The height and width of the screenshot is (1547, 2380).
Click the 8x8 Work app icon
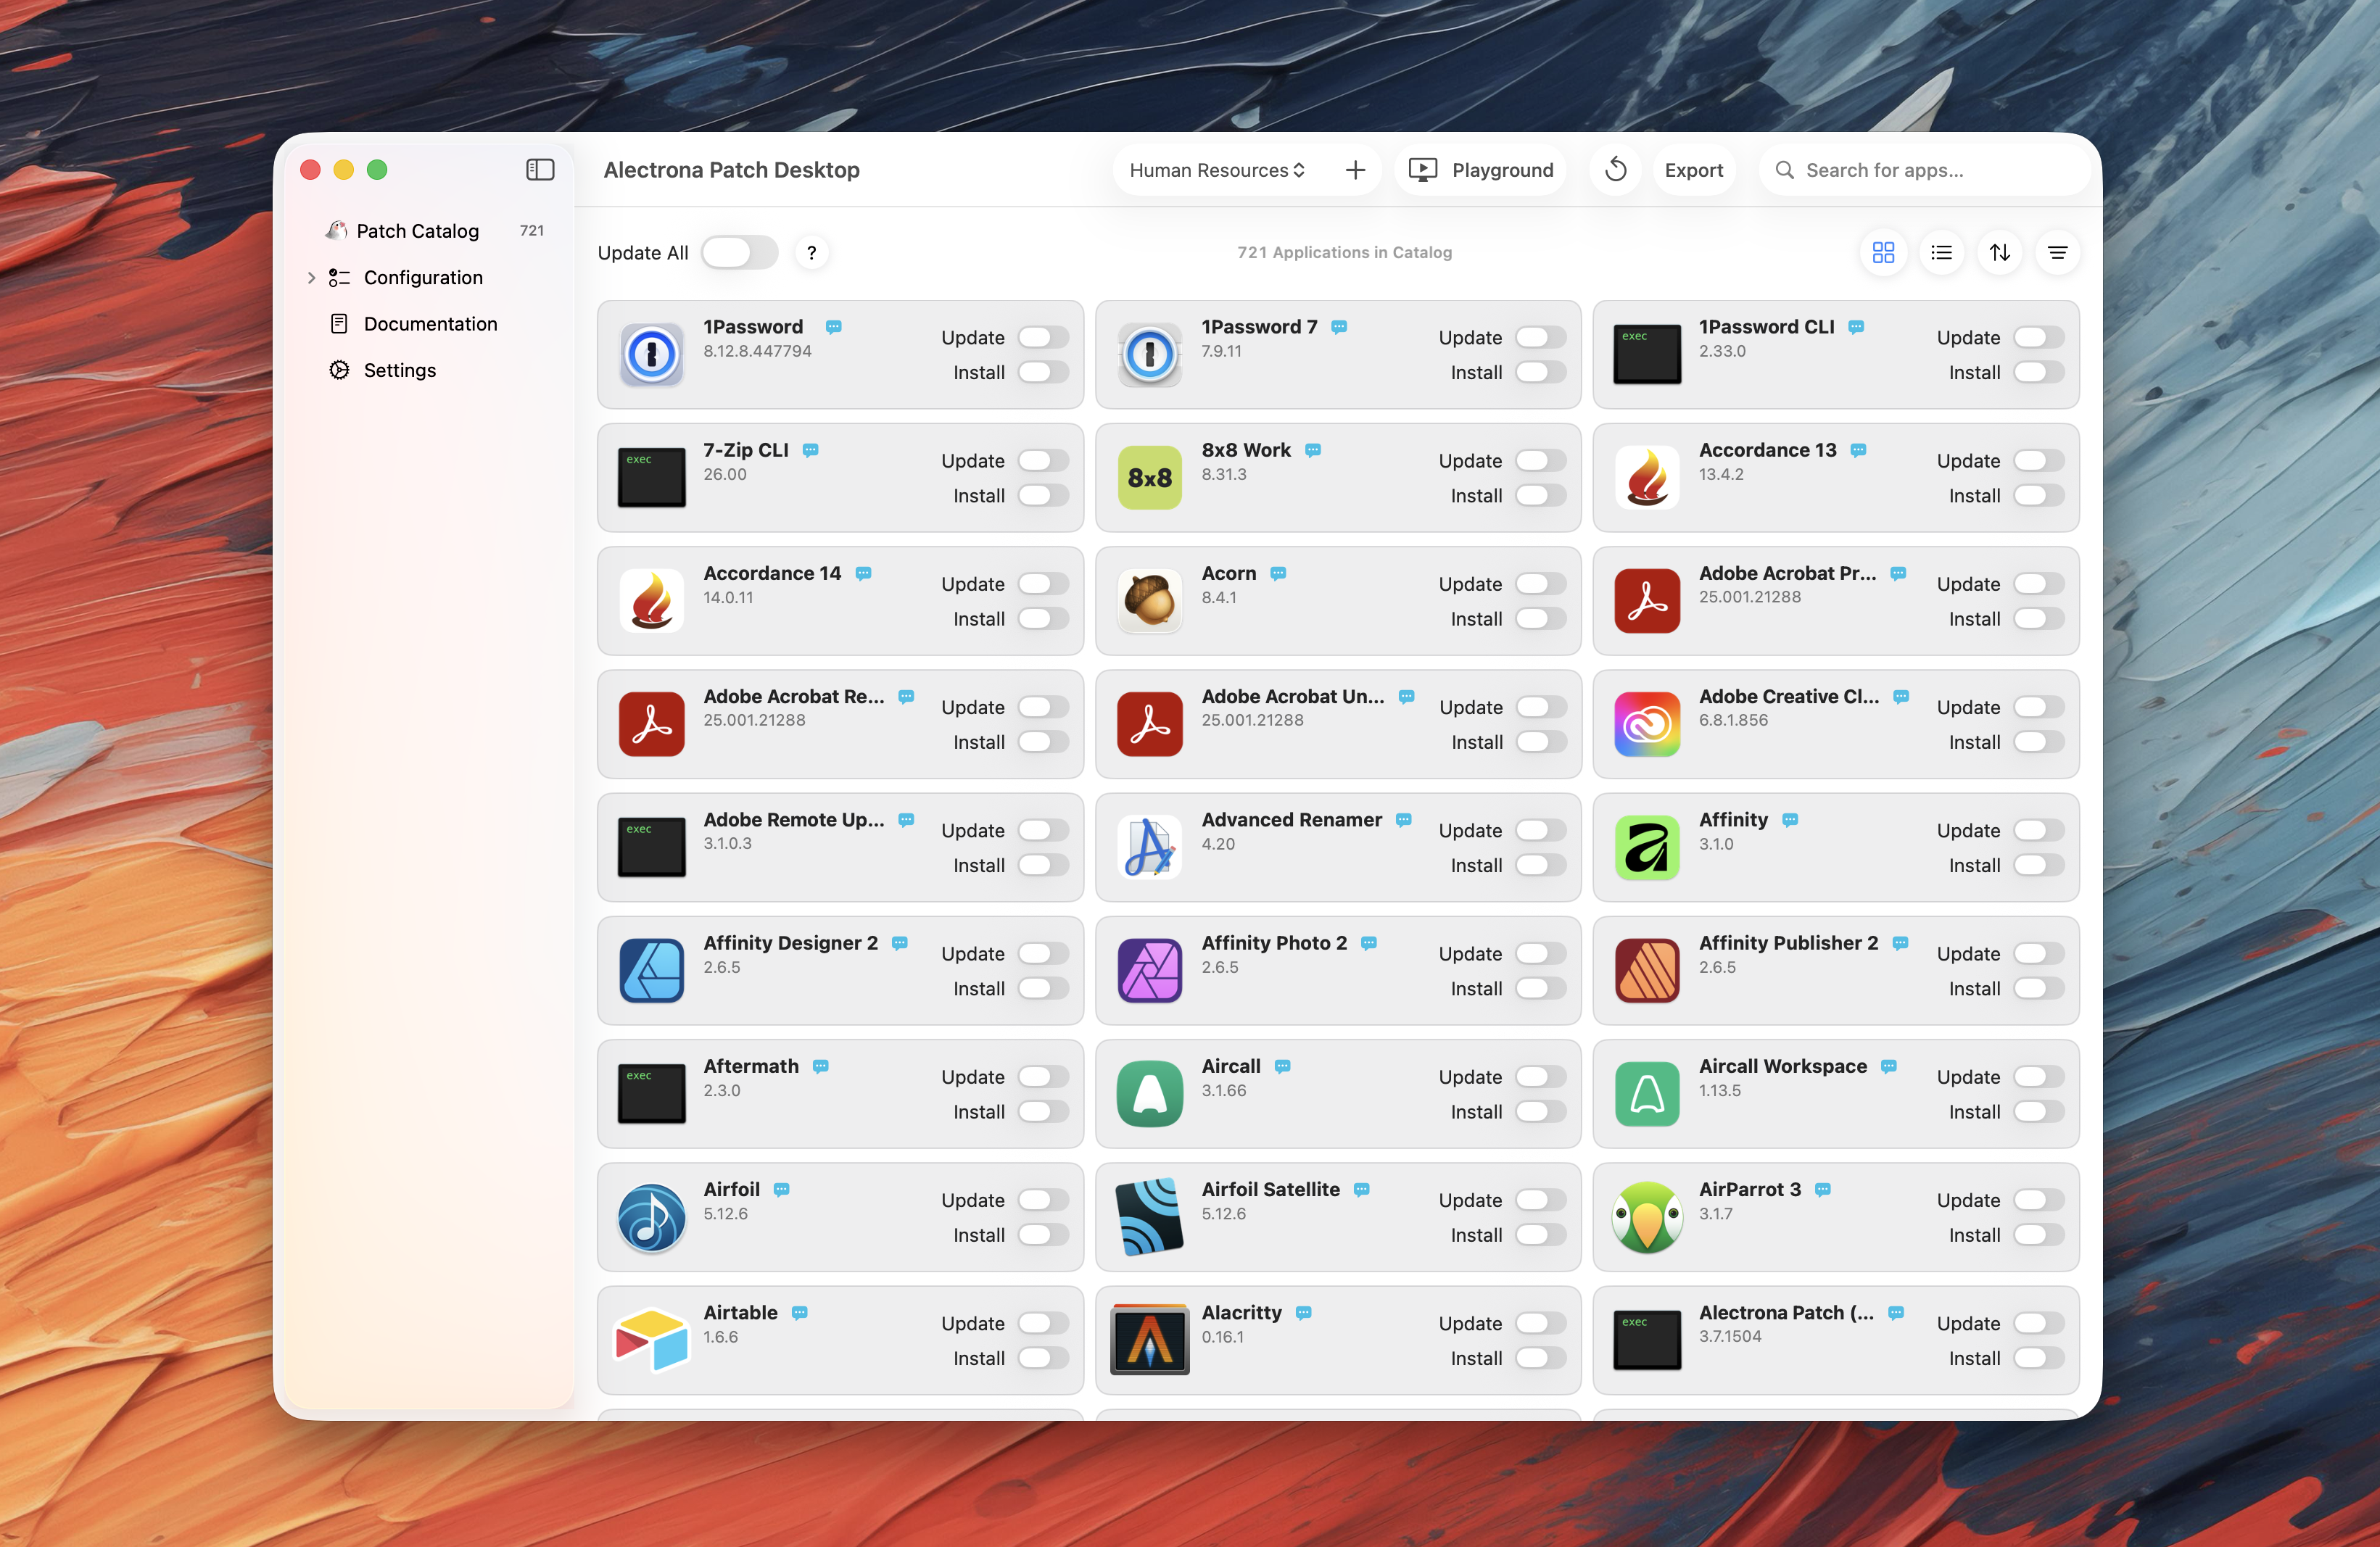tap(1149, 478)
